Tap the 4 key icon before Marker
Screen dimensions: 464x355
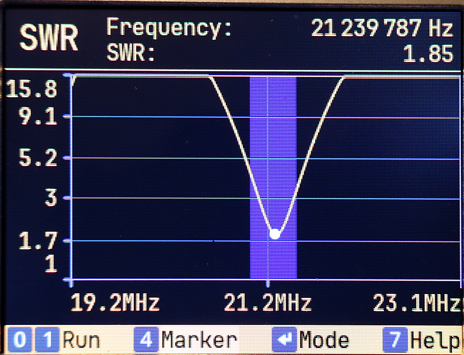tap(146, 339)
